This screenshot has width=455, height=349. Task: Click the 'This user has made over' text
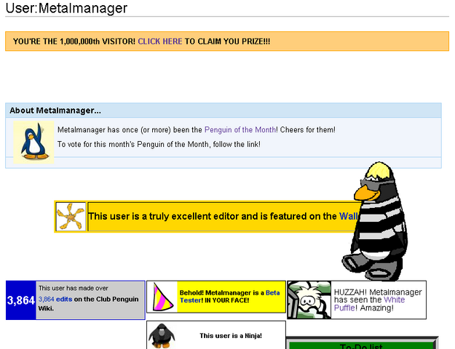pyautogui.click(x=73, y=288)
